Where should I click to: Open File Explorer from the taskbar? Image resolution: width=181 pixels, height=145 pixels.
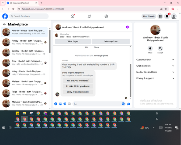click(x=24, y=113)
